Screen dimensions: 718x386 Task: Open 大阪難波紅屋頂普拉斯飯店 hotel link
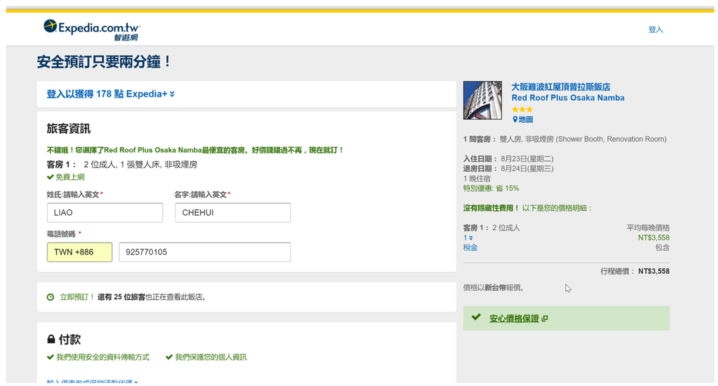click(x=560, y=86)
